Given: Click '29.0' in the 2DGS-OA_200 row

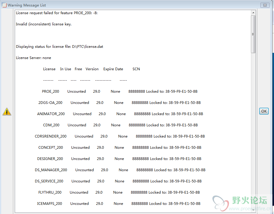Looking at the screenshot, I should click(x=100, y=102).
